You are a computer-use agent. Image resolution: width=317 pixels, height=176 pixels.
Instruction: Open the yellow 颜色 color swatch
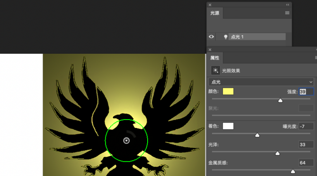(228, 91)
